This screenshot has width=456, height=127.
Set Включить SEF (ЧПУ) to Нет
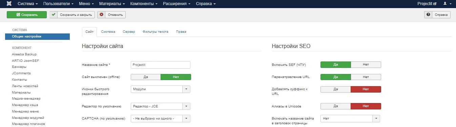(366, 65)
